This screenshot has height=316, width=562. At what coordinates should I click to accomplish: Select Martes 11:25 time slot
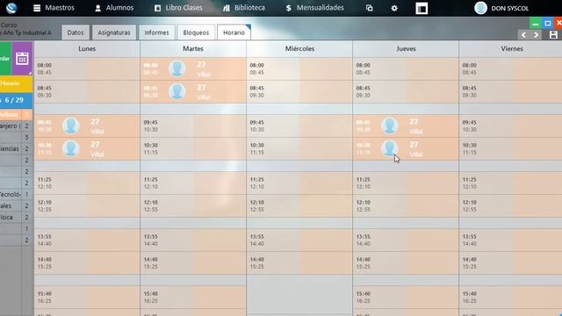[193, 183]
